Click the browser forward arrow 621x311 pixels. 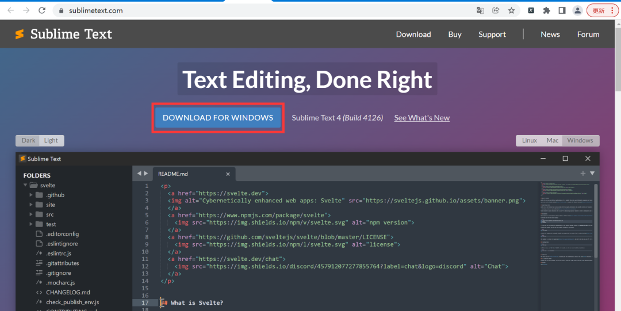[x=26, y=11]
